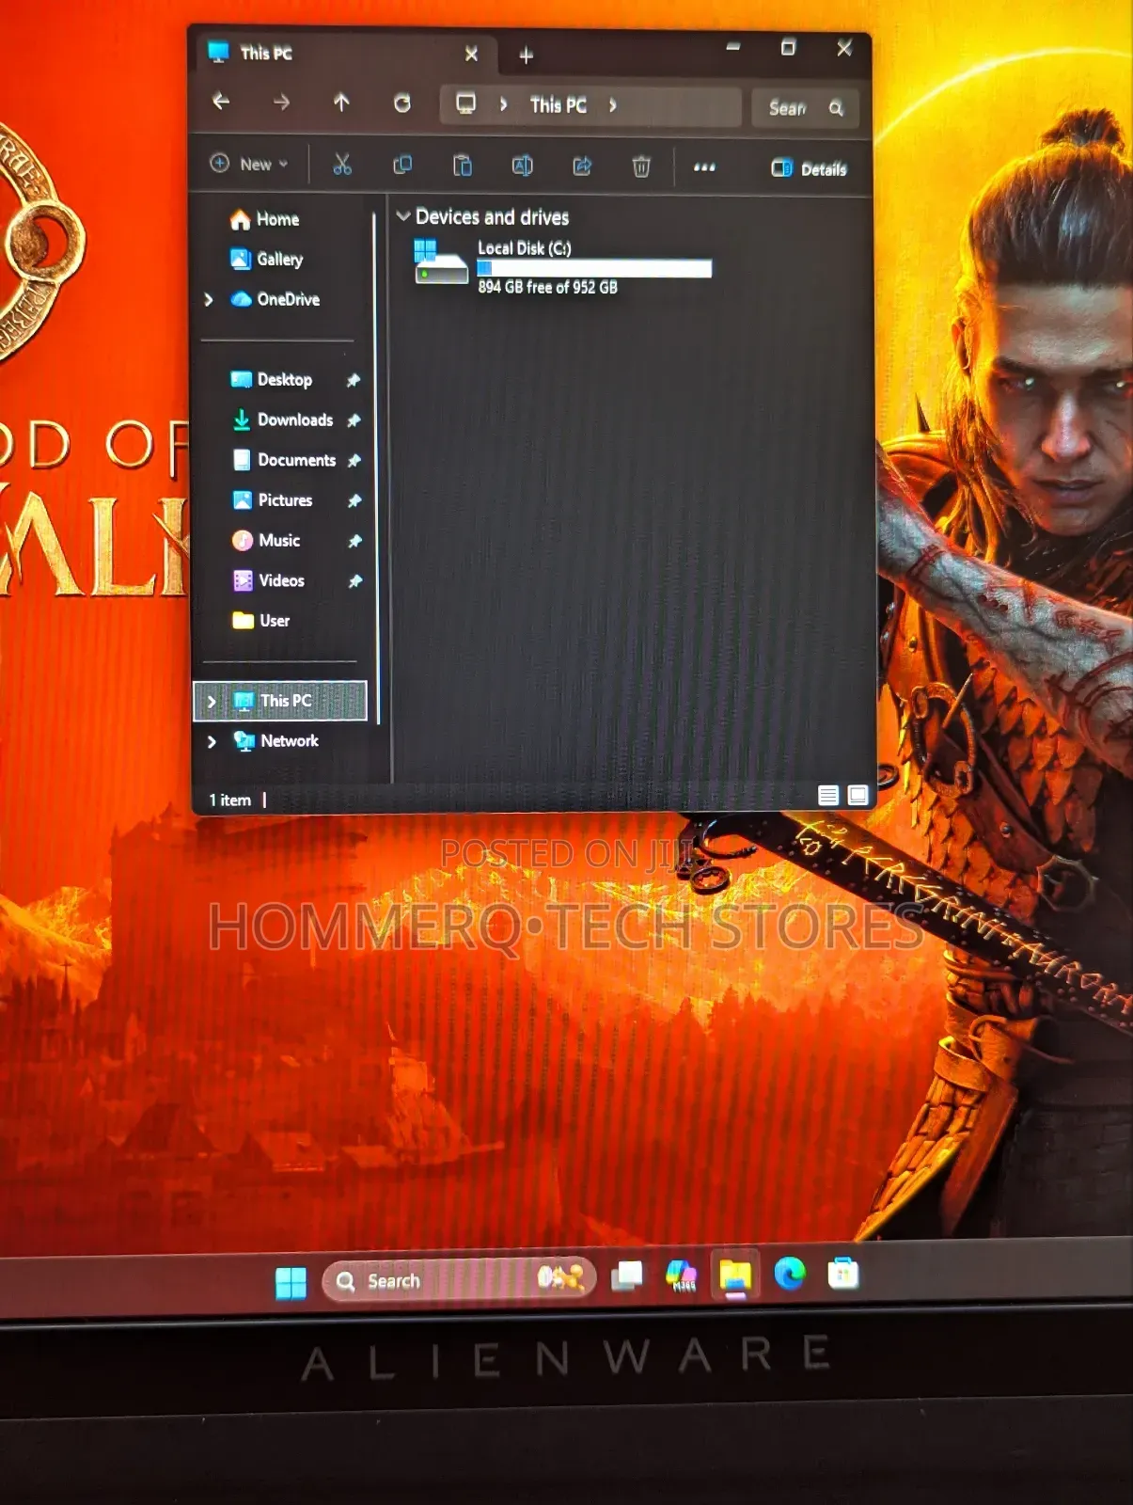Open Microsoft Store from taskbar

point(843,1274)
